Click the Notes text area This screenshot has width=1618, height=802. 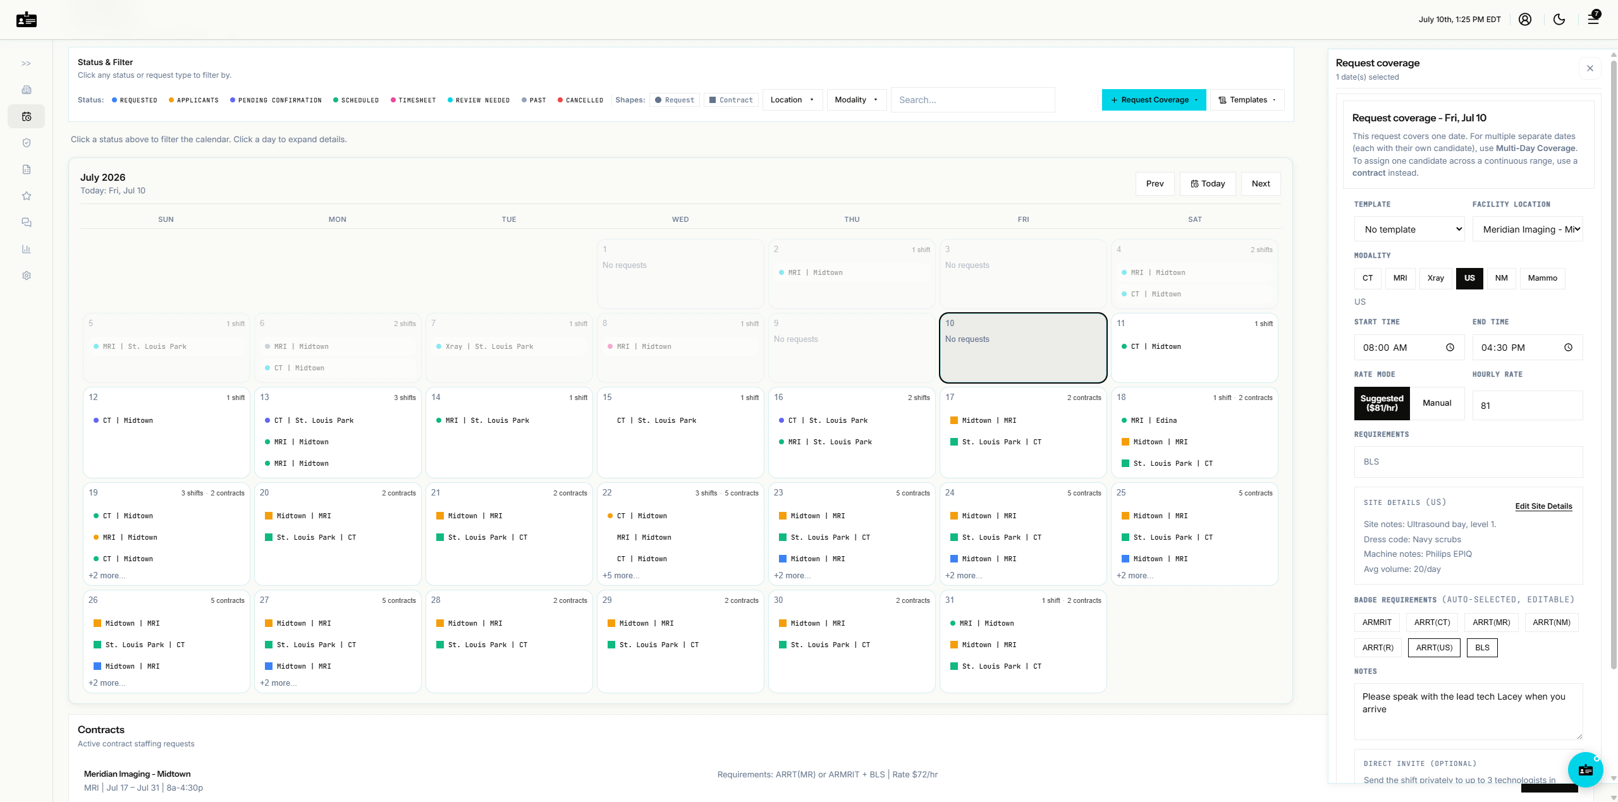coord(1468,712)
